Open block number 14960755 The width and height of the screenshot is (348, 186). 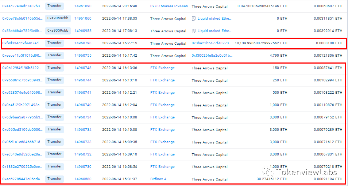coord(83,56)
